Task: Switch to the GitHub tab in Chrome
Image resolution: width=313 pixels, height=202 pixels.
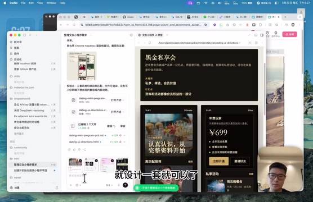Action: (128, 17)
